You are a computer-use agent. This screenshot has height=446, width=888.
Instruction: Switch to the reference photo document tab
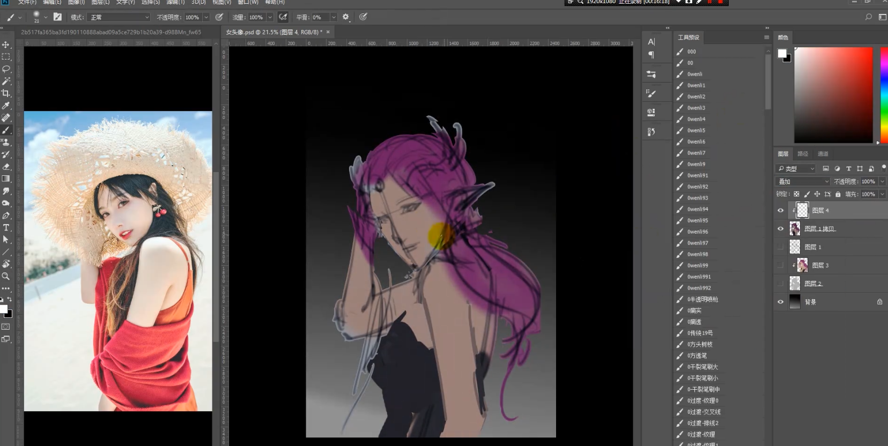pyautogui.click(x=111, y=32)
